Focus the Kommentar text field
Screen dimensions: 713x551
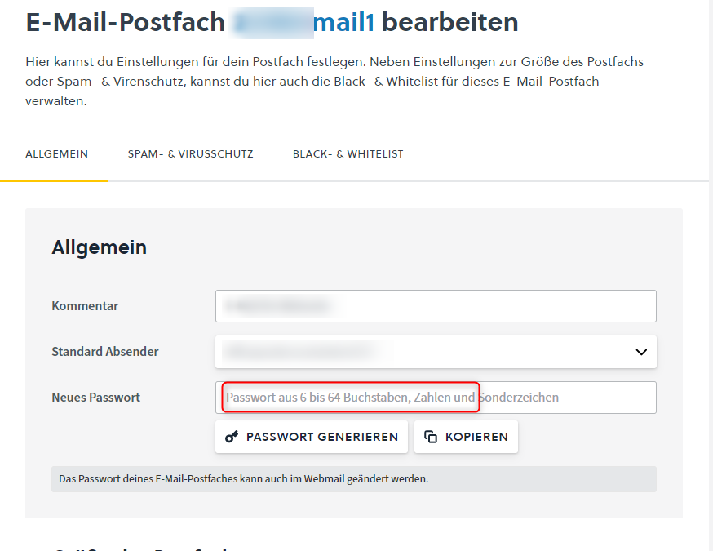click(436, 306)
